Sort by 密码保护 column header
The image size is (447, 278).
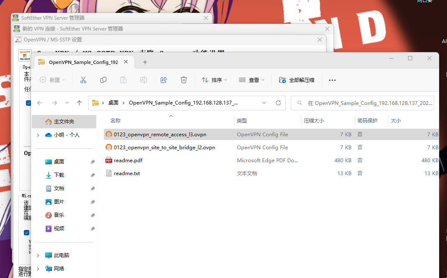367,121
